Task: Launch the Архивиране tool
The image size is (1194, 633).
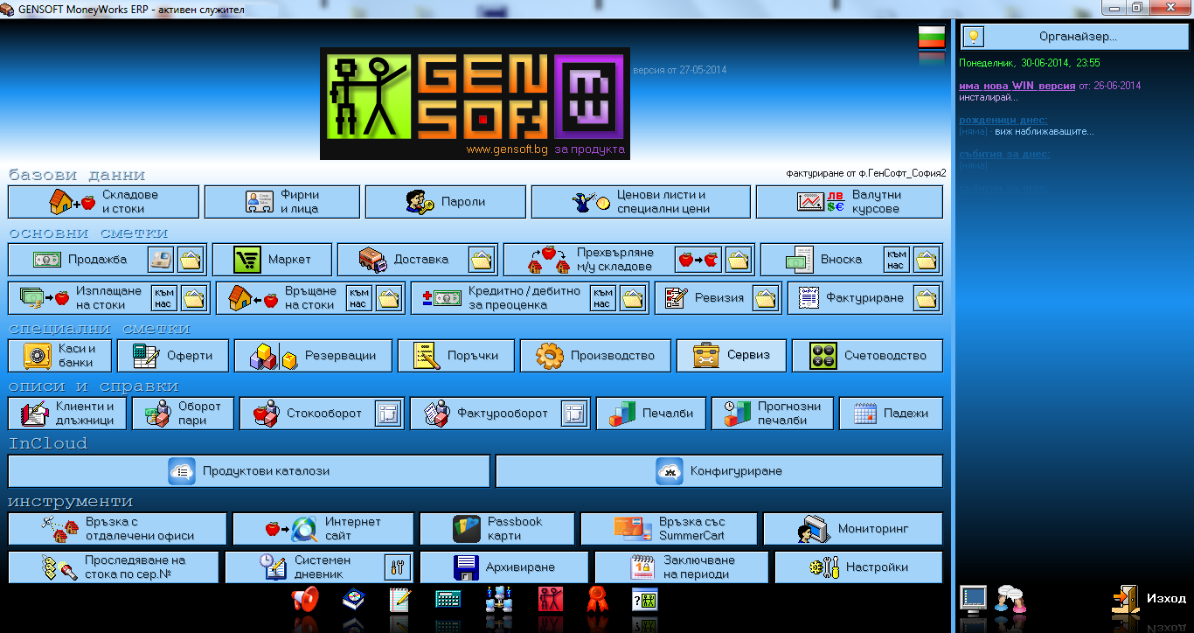Action: click(505, 567)
